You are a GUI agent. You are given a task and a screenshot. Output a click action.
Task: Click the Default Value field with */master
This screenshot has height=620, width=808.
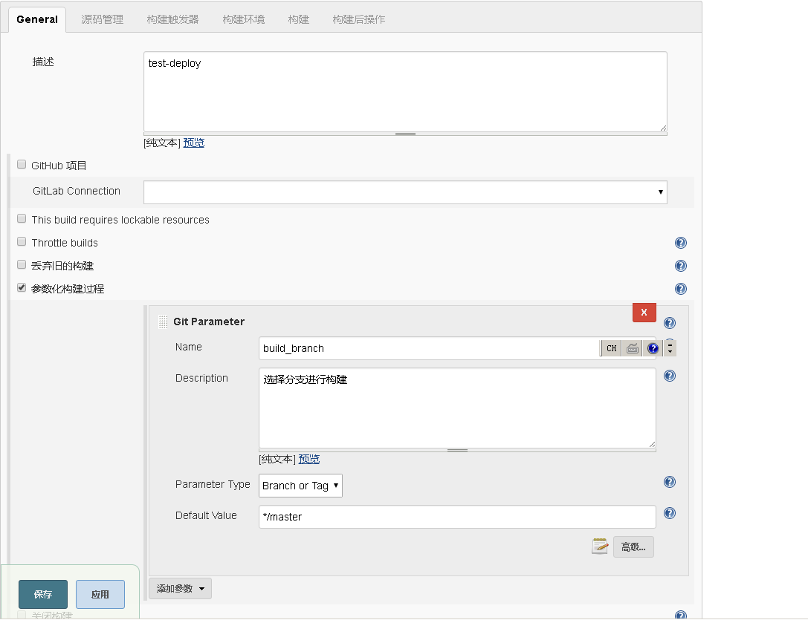point(457,517)
